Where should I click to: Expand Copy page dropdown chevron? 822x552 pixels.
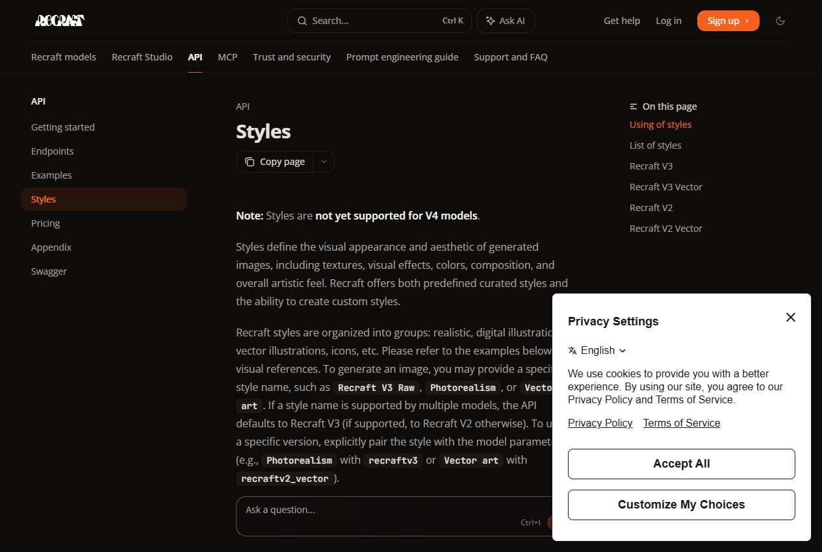[x=324, y=162]
